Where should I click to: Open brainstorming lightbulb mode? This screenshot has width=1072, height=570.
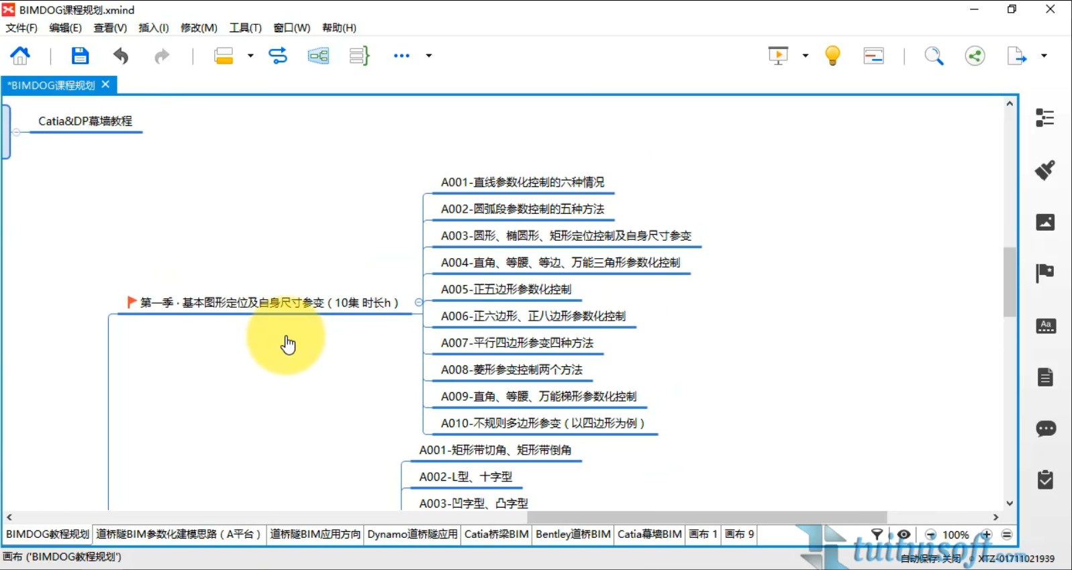coord(832,55)
